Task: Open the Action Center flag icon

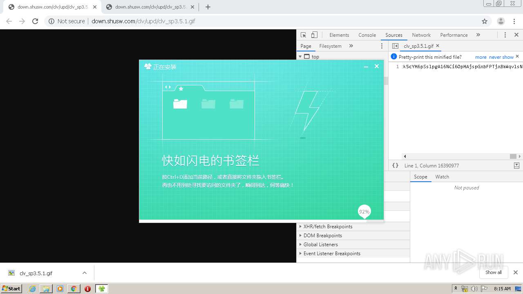Action: coord(484,289)
